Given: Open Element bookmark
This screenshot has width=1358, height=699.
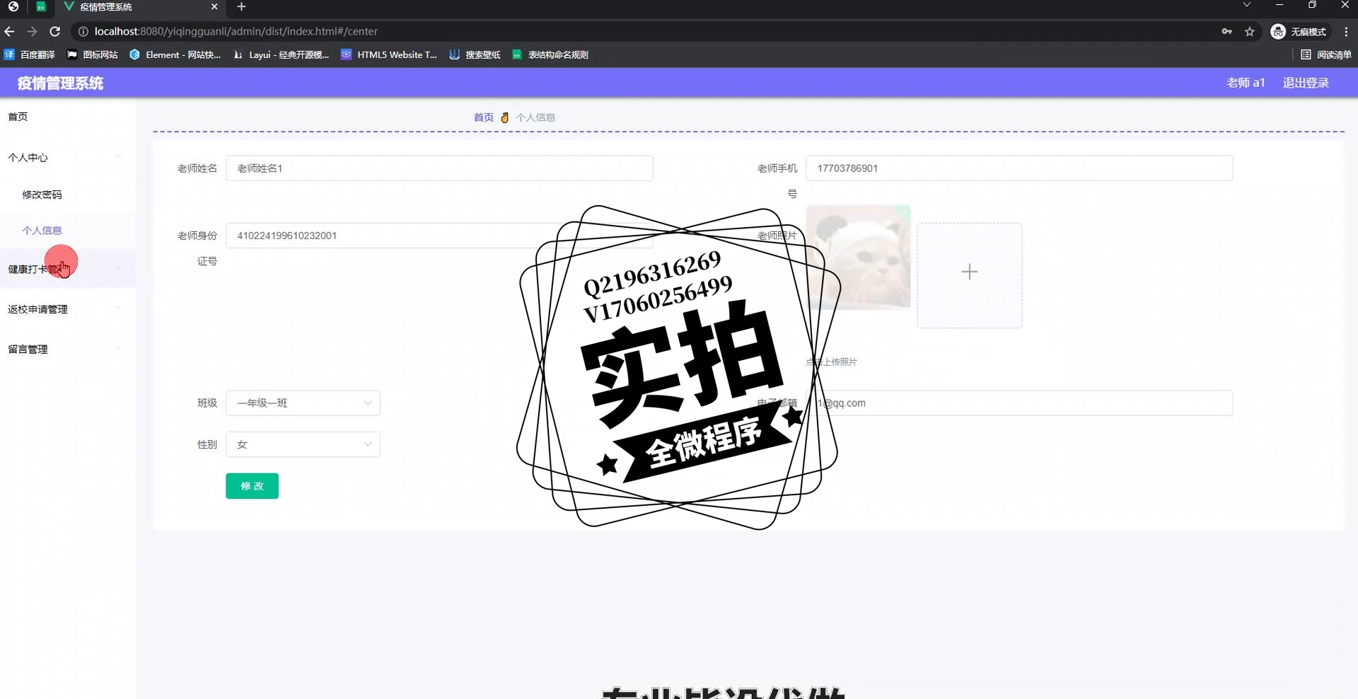Looking at the screenshot, I should coord(175,54).
